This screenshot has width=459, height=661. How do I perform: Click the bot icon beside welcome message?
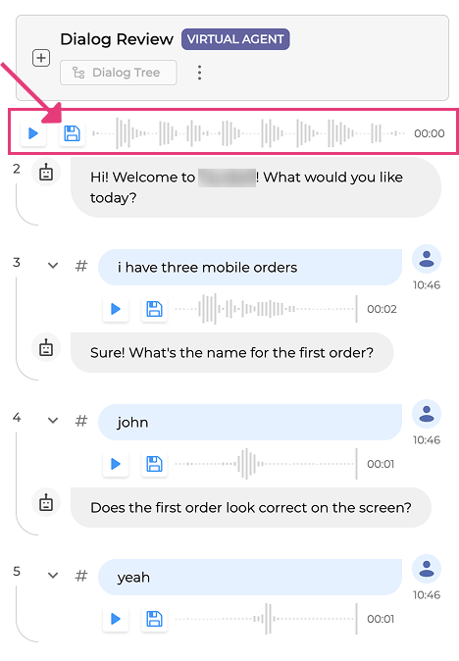(x=46, y=173)
